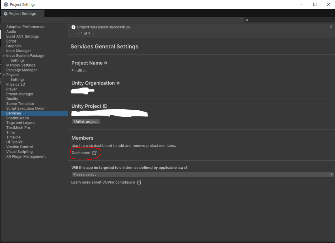
Task: Open Player settings
Action: [x=12, y=89]
